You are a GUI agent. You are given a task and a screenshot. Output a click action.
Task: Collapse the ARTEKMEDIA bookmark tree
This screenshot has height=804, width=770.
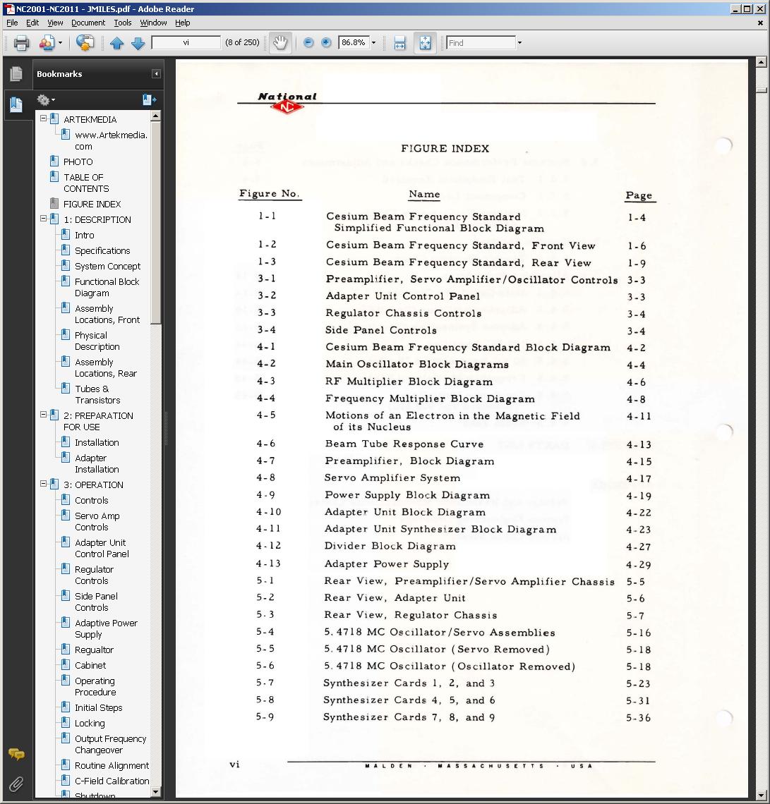[44, 118]
